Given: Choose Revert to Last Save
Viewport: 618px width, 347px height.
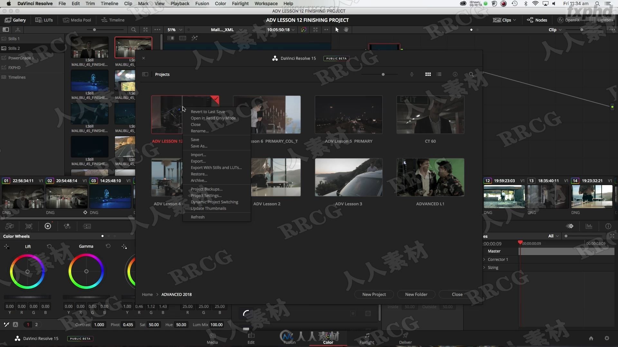Looking at the screenshot, I should pyautogui.click(x=208, y=111).
